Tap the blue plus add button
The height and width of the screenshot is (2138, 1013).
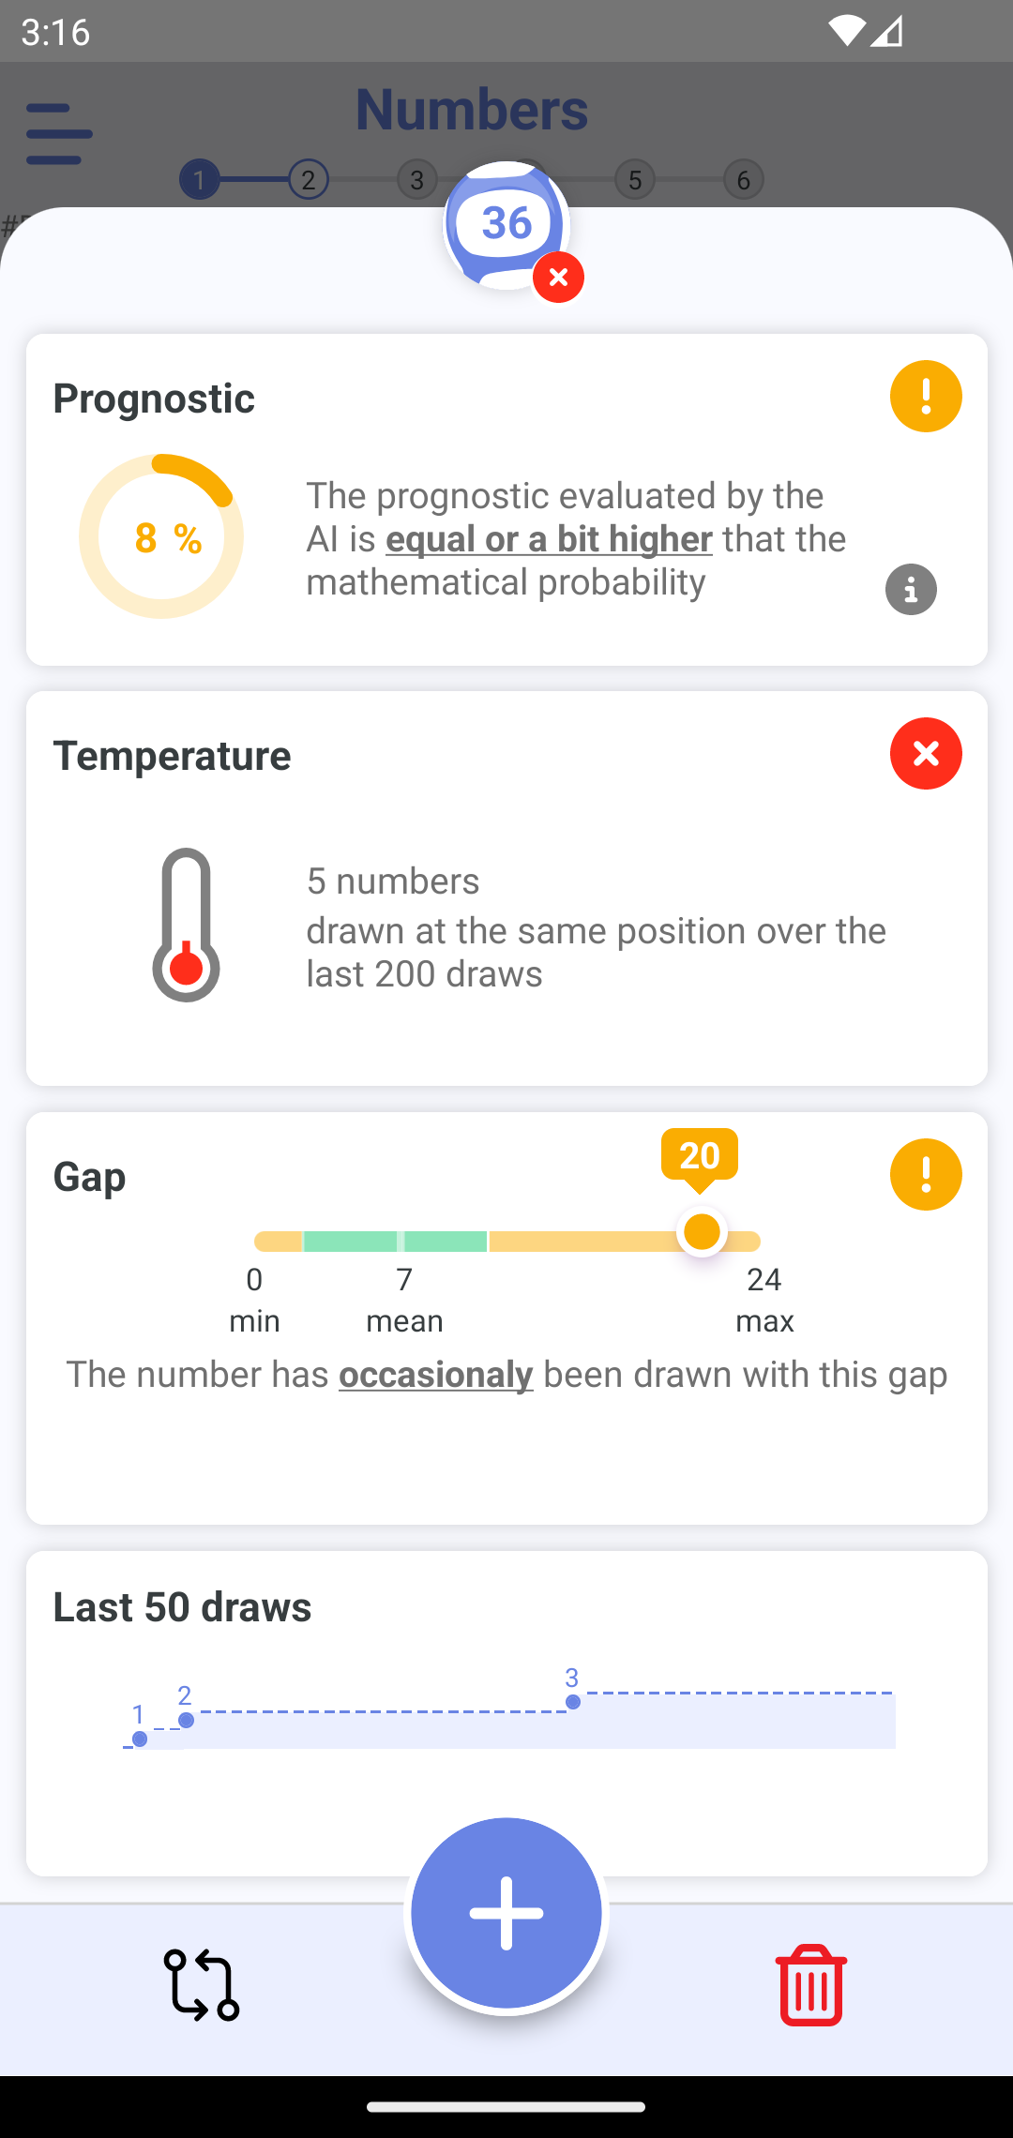506,1913
